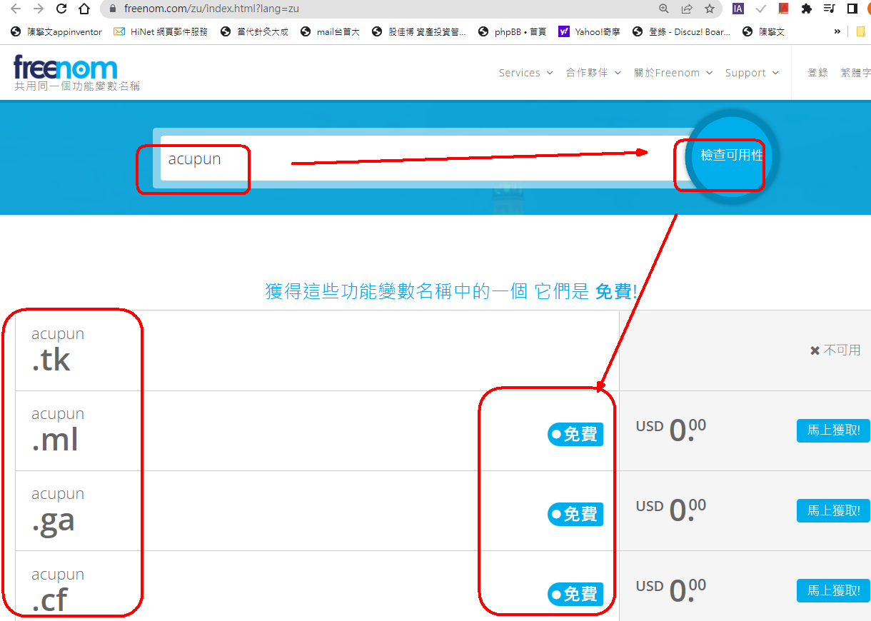
Task: Expand the 關於Freenom menu
Action: click(x=673, y=73)
